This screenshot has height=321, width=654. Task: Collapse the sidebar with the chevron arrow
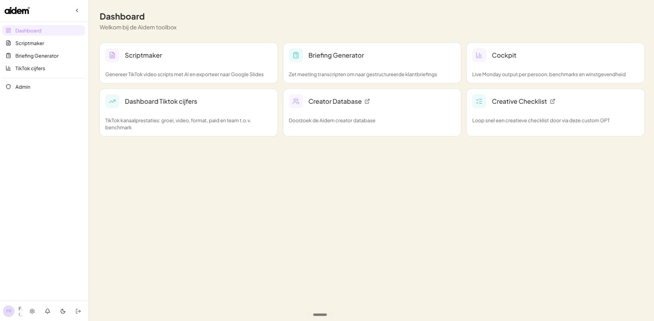(x=77, y=11)
